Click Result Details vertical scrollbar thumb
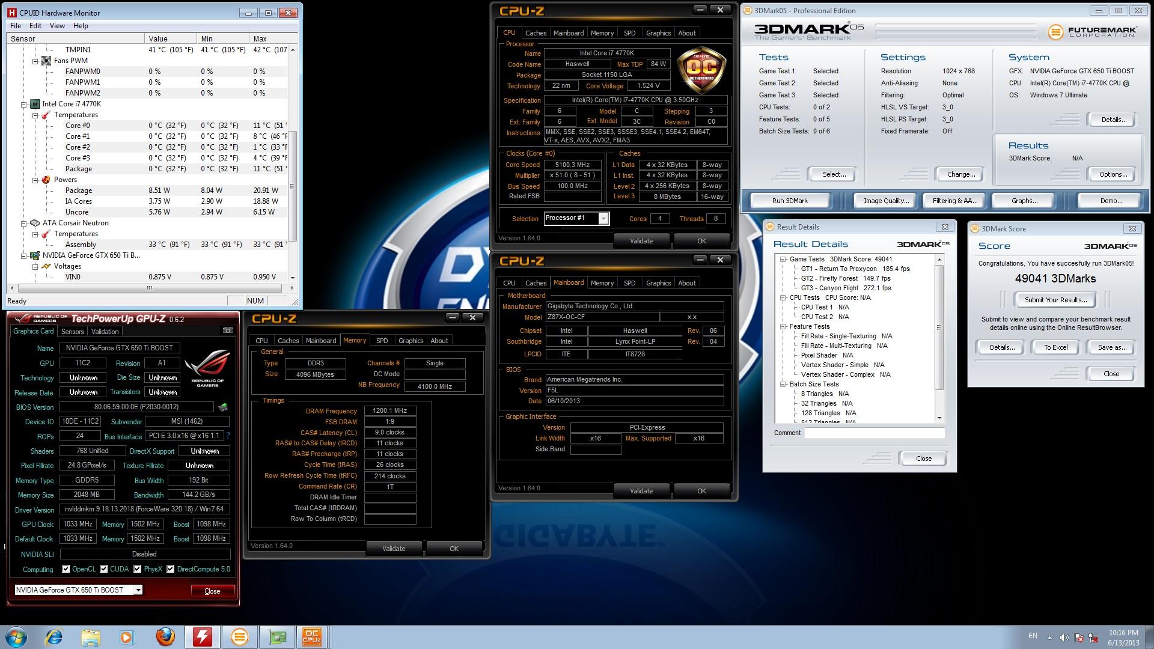Screen dimensions: 1154x649 tap(939, 328)
